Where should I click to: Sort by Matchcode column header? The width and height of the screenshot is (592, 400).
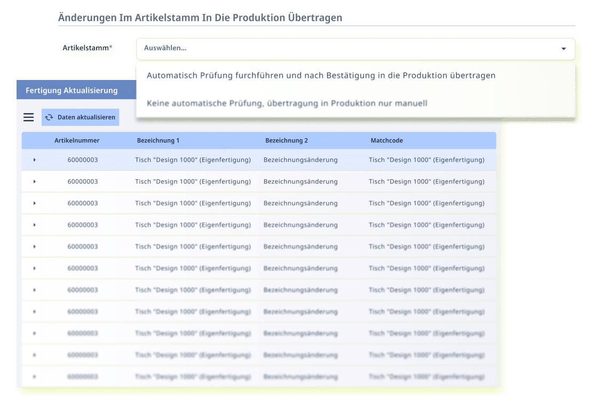tap(386, 140)
